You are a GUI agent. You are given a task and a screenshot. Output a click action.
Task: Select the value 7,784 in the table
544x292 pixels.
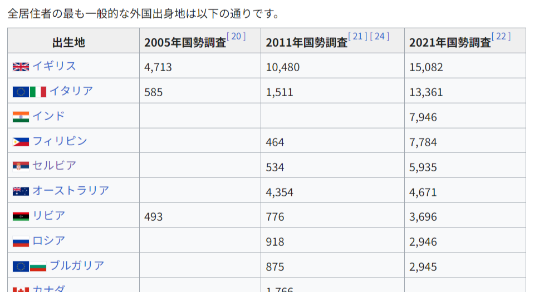tap(423, 142)
